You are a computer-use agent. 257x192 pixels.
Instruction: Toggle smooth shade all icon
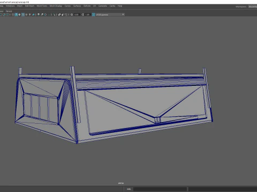(x=16, y=14)
